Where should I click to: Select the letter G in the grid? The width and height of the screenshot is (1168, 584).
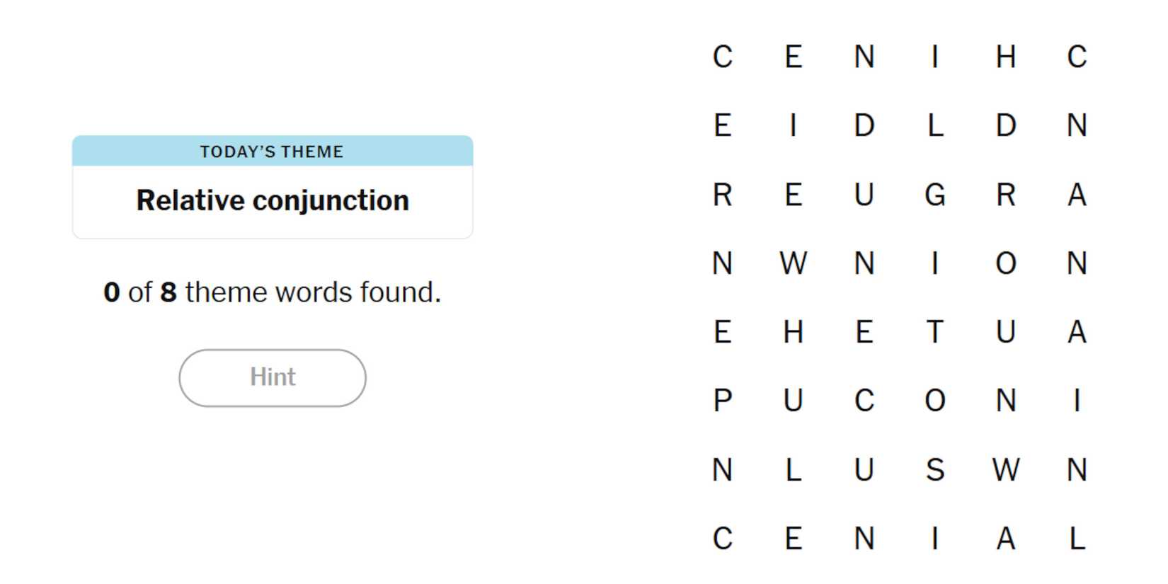pos(935,194)
